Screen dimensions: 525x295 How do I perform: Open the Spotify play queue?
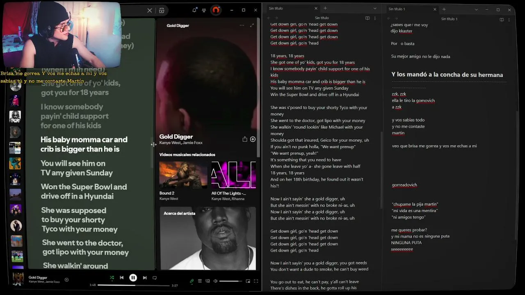click(200, 281)
